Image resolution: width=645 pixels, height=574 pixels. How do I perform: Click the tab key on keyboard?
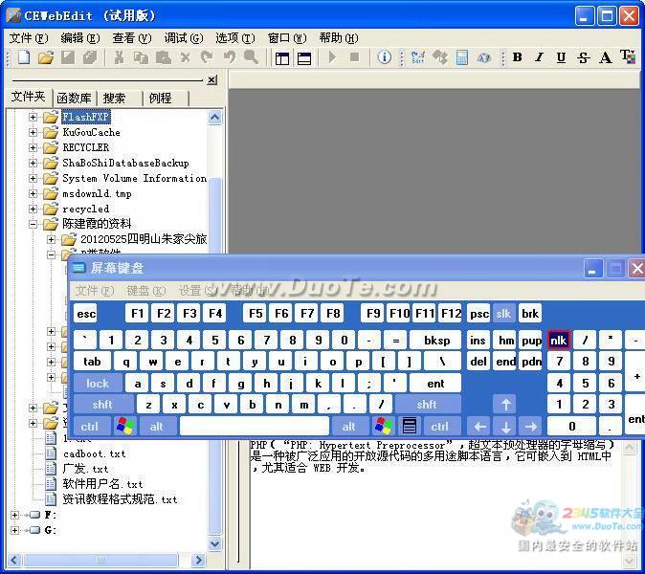pos(92,362)
